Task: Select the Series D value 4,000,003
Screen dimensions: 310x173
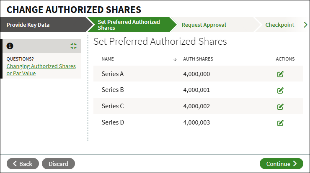Action: pyautogui.click(x=196, y=122)
